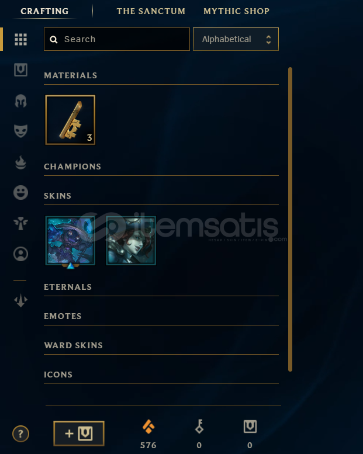Viewport: 363px width, 454px height.
Task: Select the all-items grid filter icon
Action: [x=20, y=39]
